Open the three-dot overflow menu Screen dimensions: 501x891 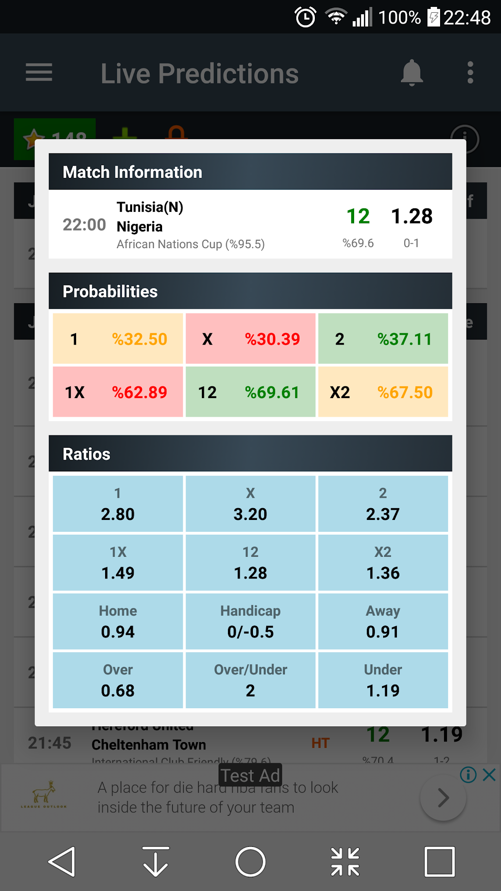tap(470, 73)
